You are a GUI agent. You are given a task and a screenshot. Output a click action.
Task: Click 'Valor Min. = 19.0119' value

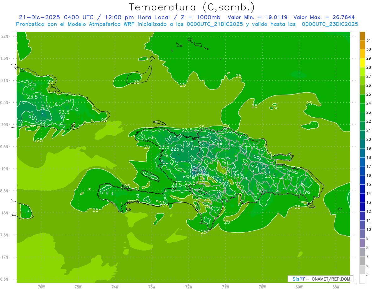click(258, 17)
